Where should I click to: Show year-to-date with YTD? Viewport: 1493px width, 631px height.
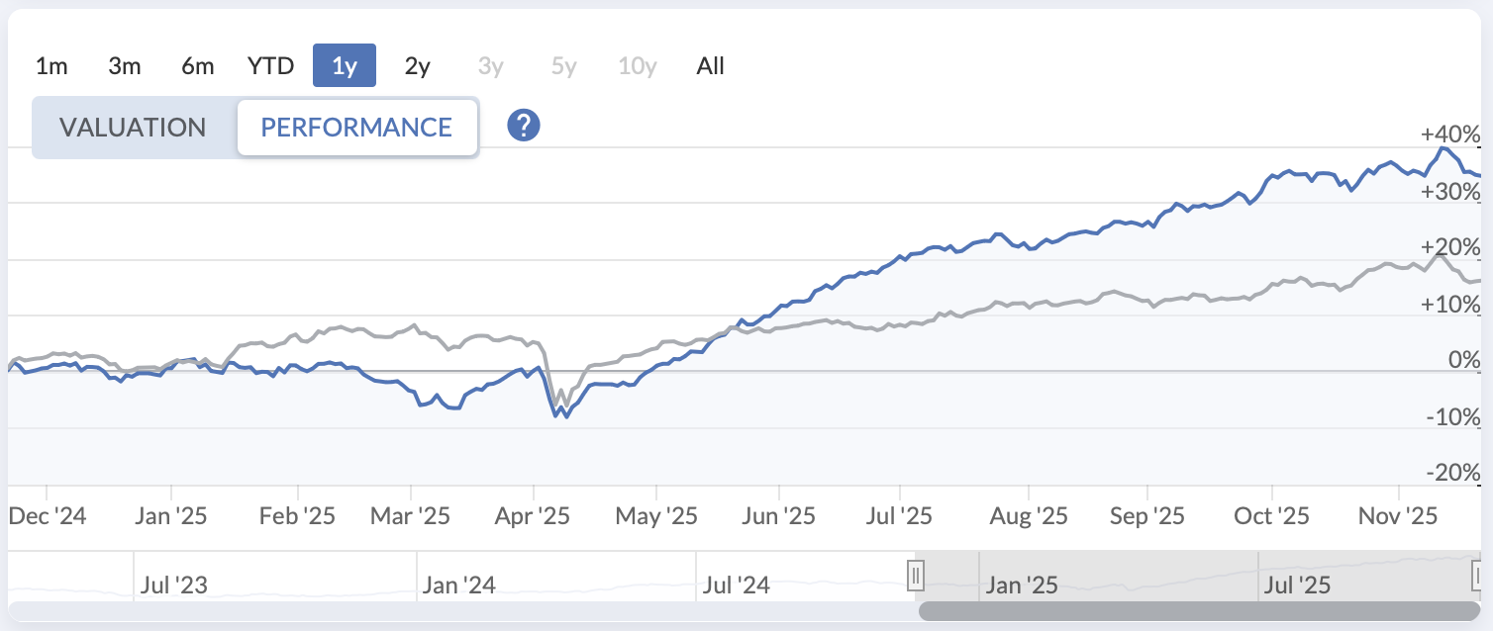point(271,66)
